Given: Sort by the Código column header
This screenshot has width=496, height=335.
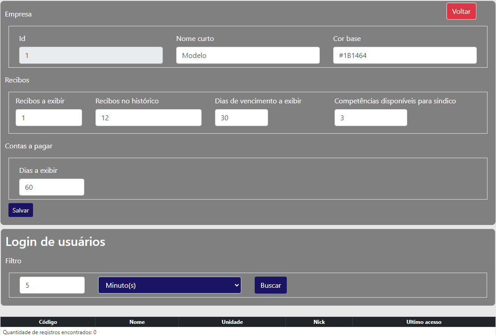Looking at the screenshot, I should click(48, 322).
